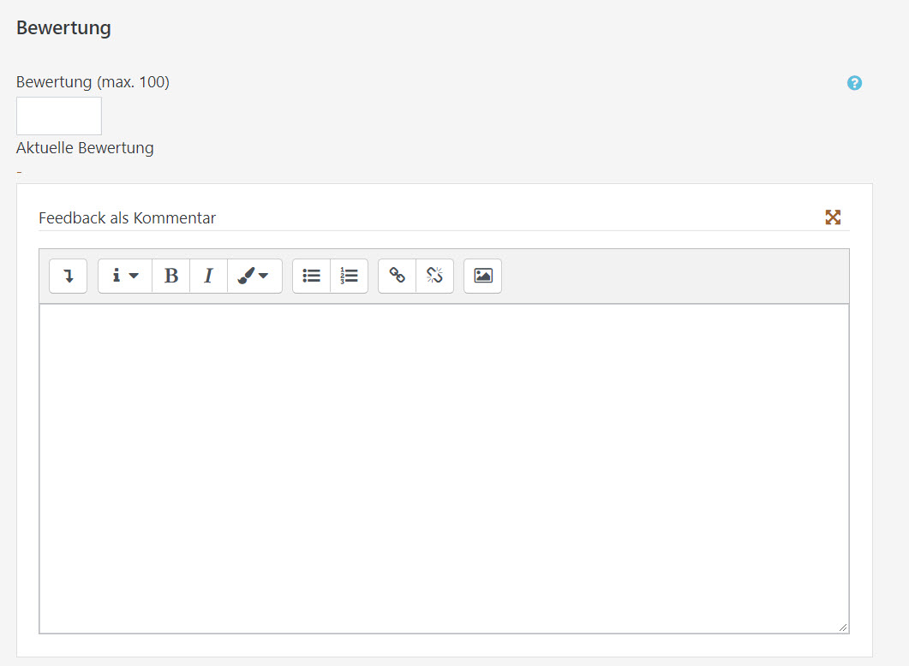Screen dimensions: 909x666
Task: Remove link with the unlink icon
Action: 434,276
